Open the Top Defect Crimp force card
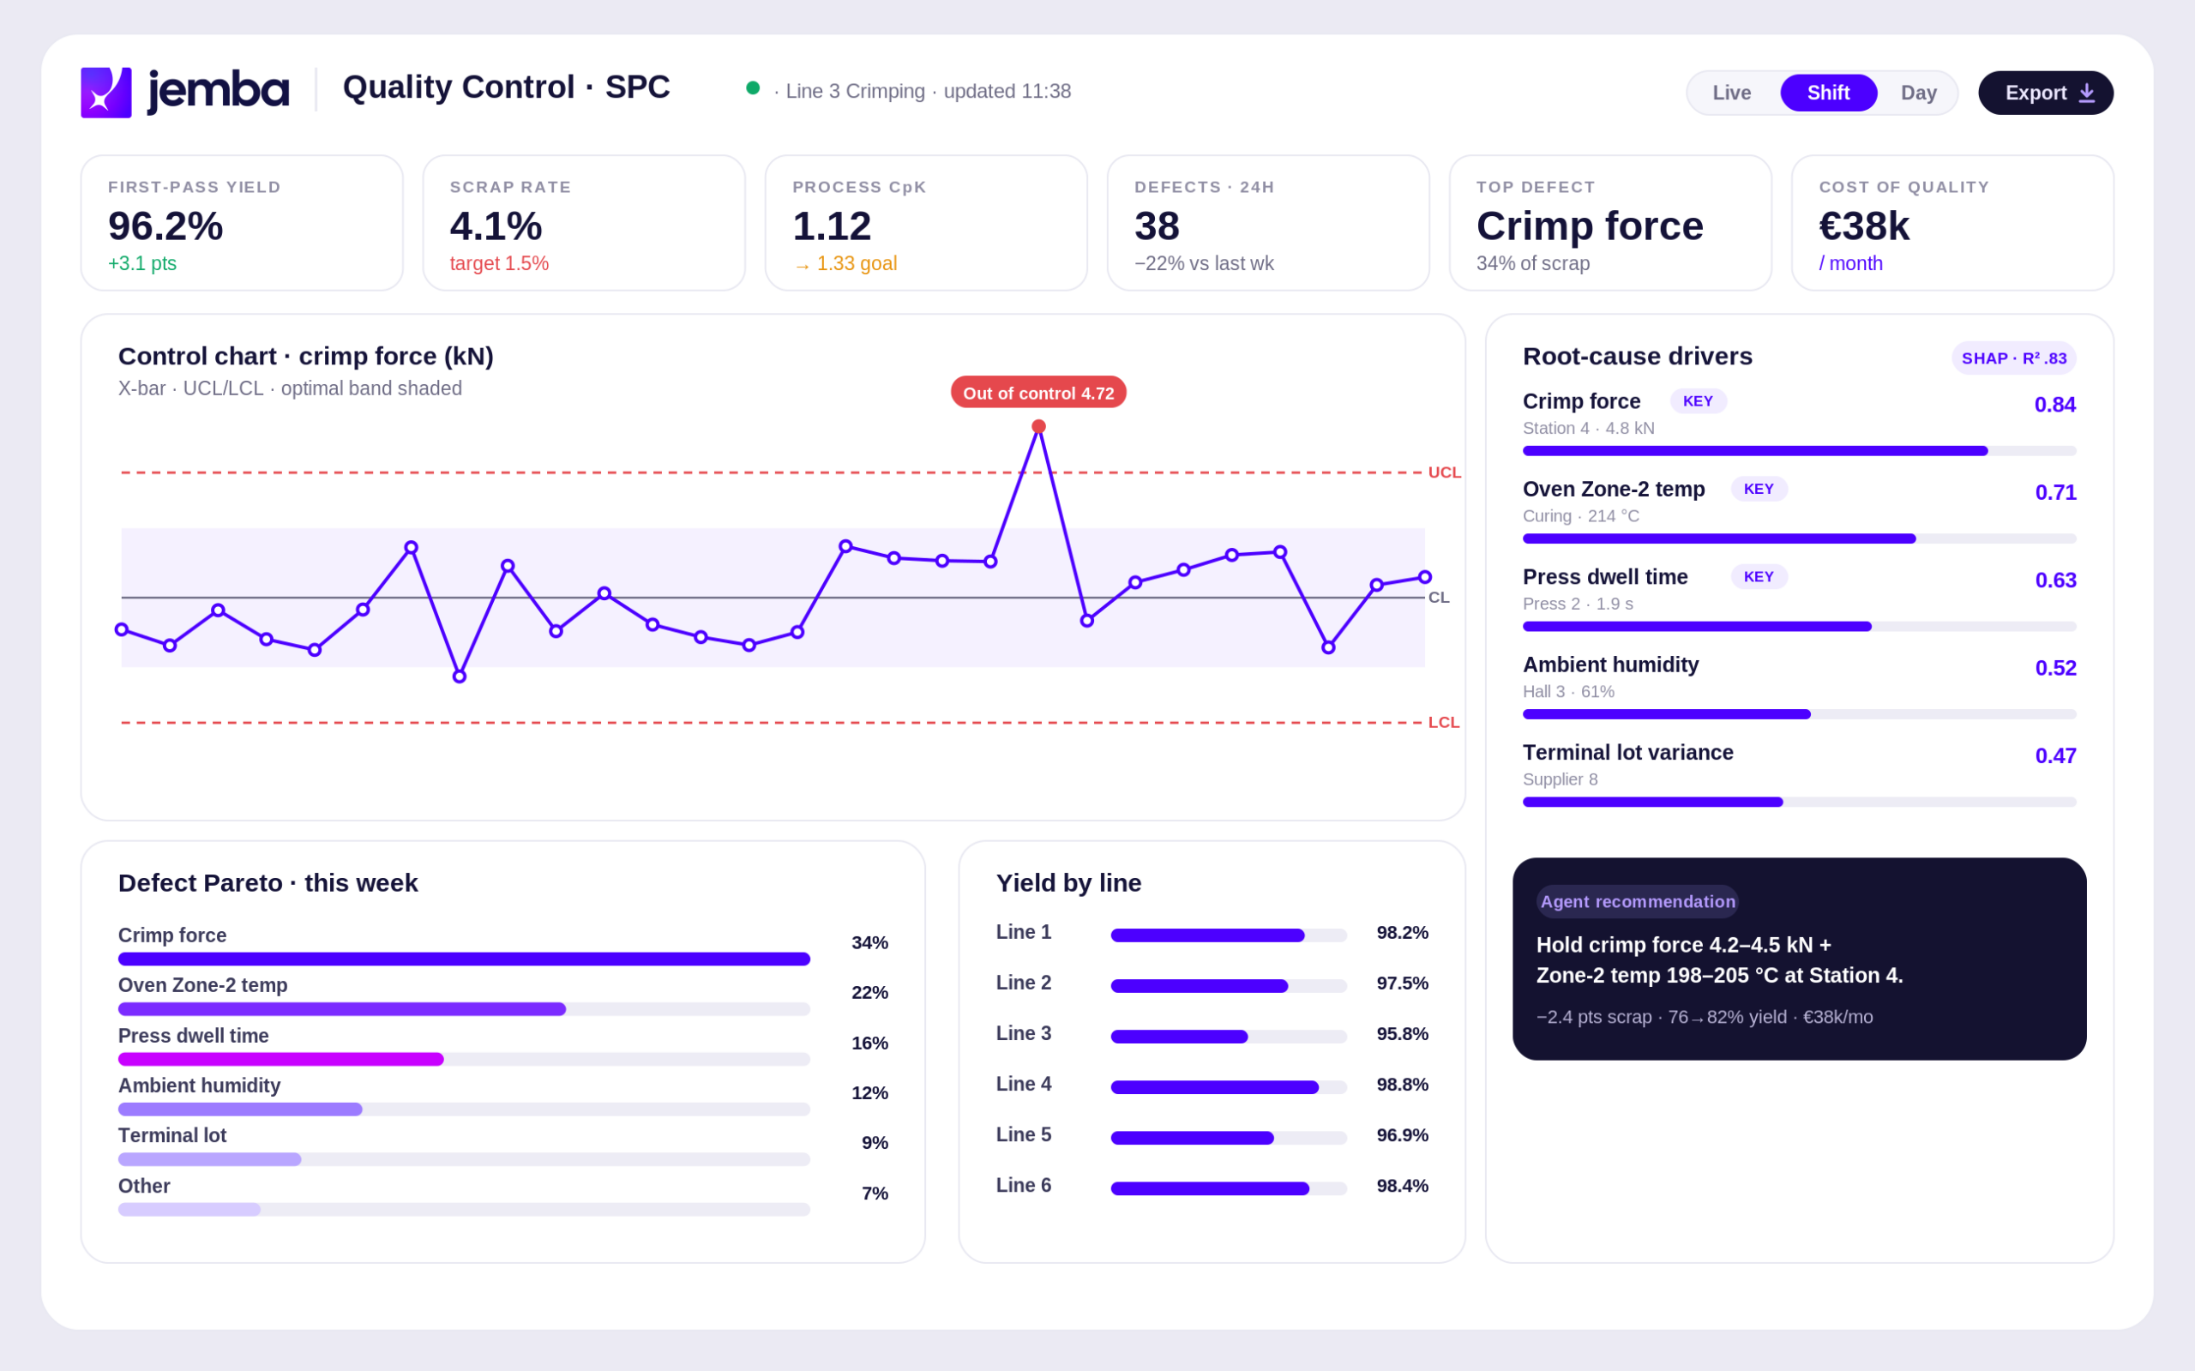This screenshot has height=1371, width=2195. click(1610, 223)
